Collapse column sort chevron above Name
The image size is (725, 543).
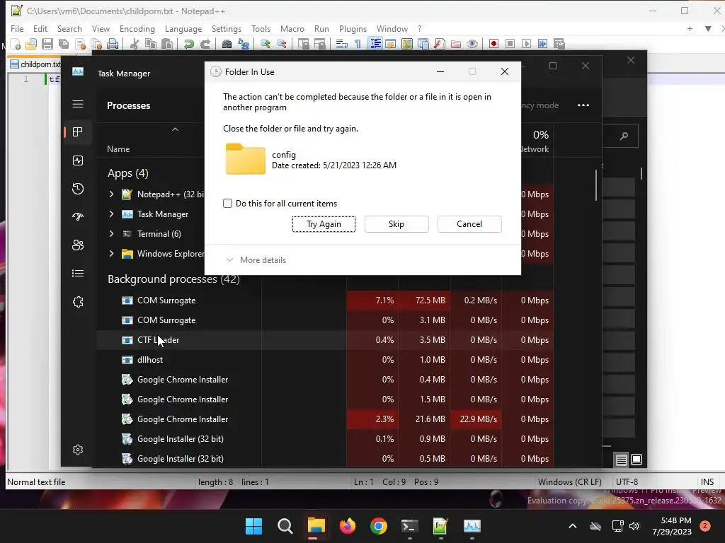(x=176, y=129)
